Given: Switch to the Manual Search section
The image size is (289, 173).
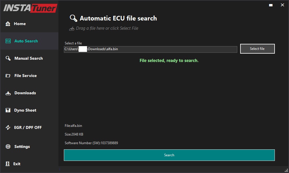Looking at the screenshot, I should click(x=29, y=58).
